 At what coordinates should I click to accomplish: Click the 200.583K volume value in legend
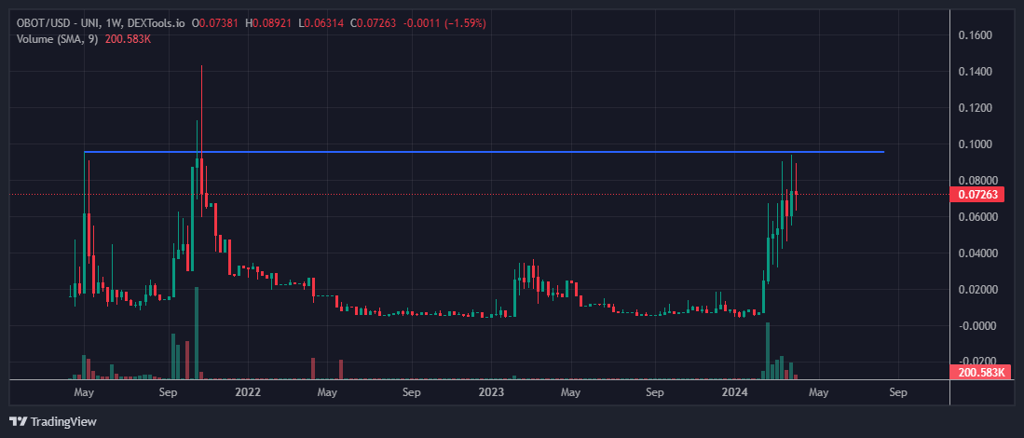[127, 38]
